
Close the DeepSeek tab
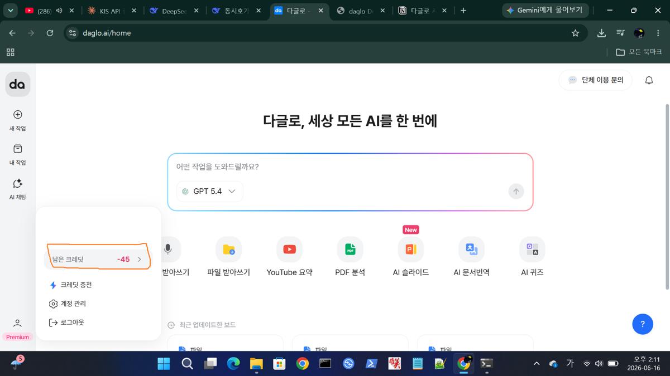[196, 11]
